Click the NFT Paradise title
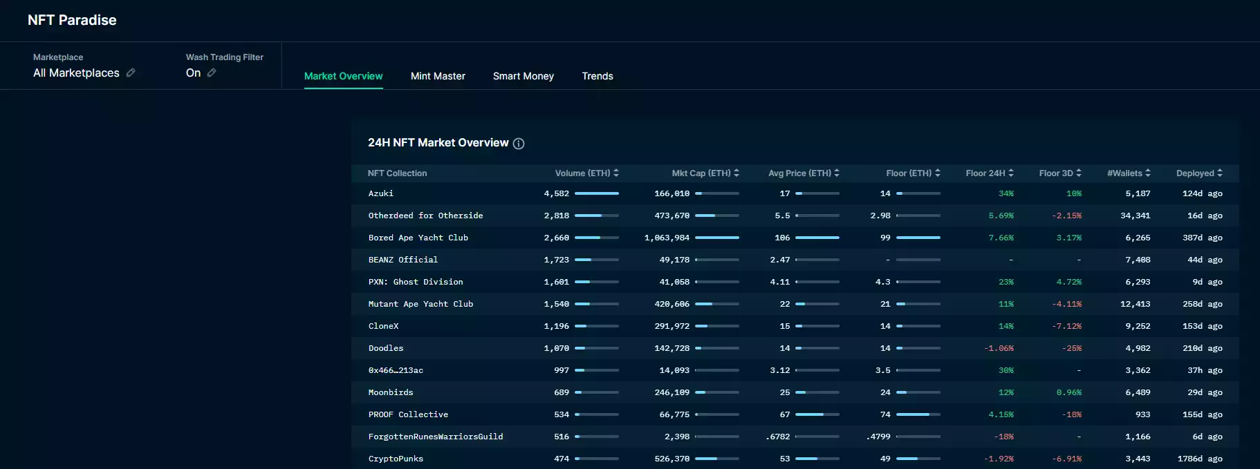 [72, 20]
